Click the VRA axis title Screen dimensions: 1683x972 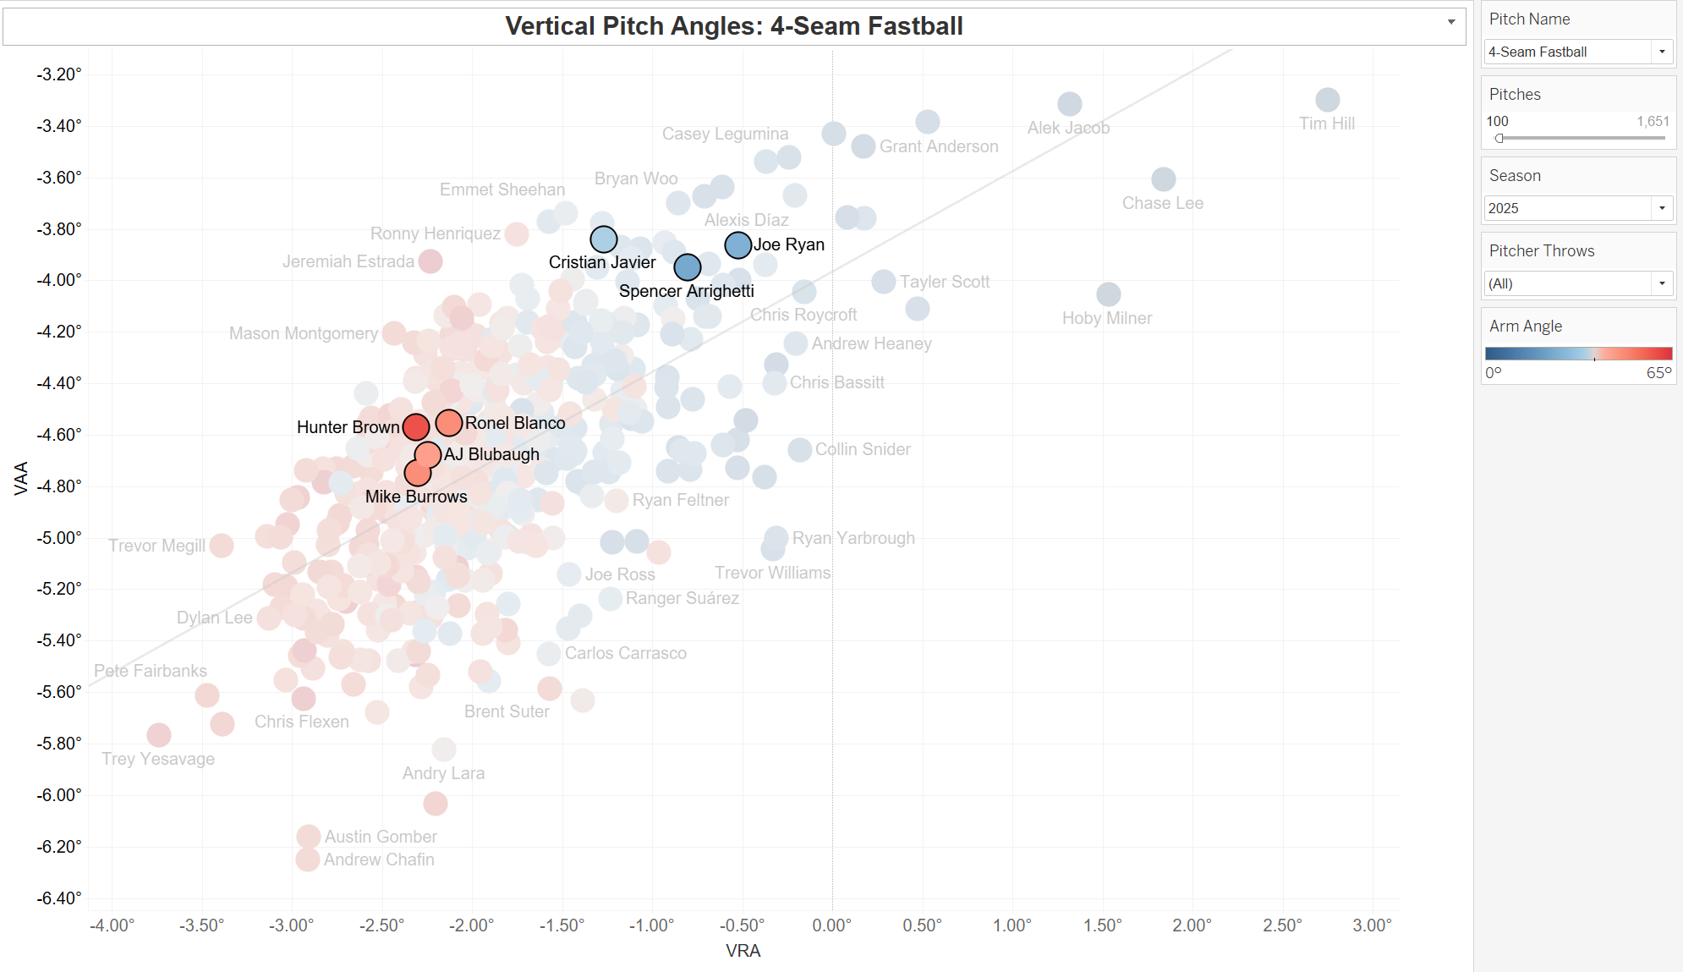(x=743, y=951)
